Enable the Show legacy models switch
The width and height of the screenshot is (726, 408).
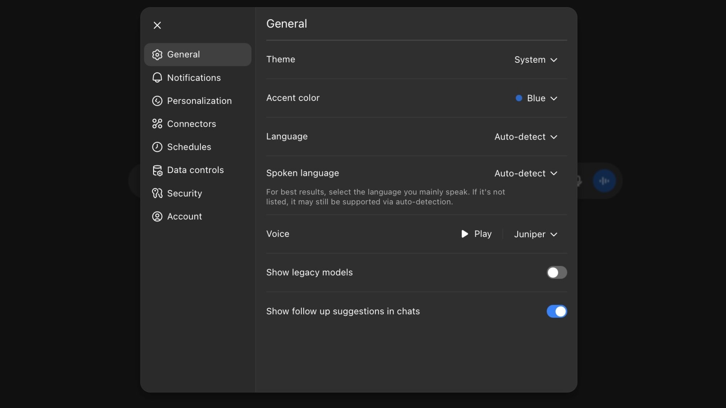click(557, 272)
